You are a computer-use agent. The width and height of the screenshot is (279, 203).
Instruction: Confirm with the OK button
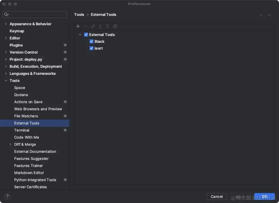click(x=264, y=196)
